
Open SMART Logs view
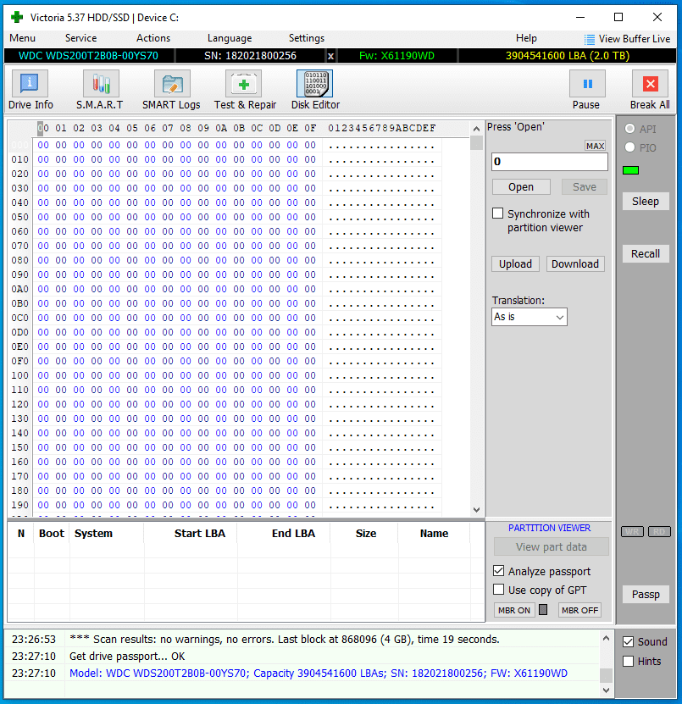click(171, 90)
